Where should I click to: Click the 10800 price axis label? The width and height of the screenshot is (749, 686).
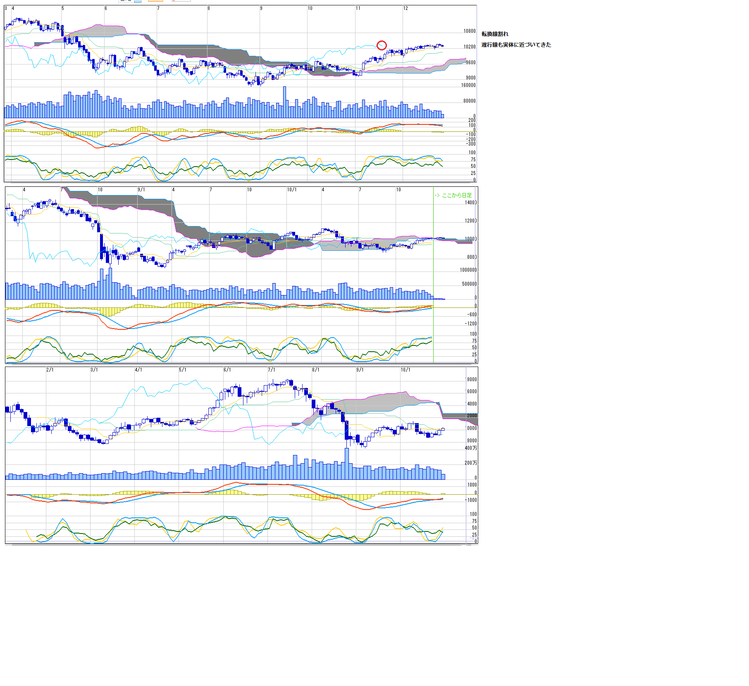(x=470, y=31)
